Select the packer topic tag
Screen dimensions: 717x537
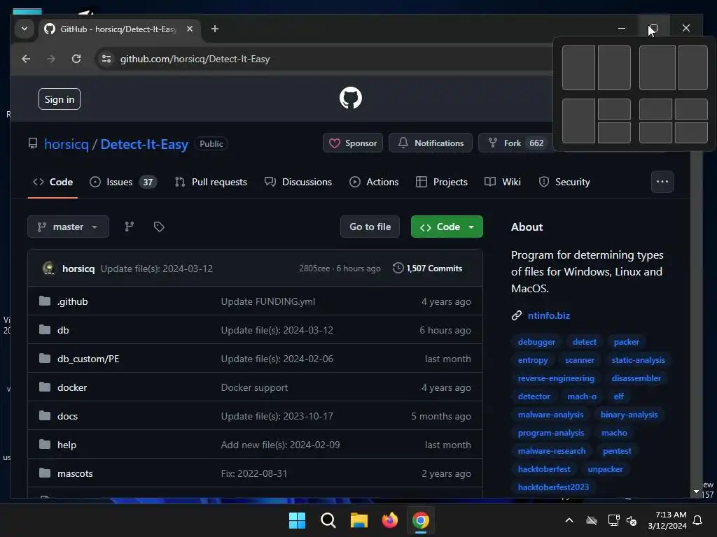(x=626, y=342)
